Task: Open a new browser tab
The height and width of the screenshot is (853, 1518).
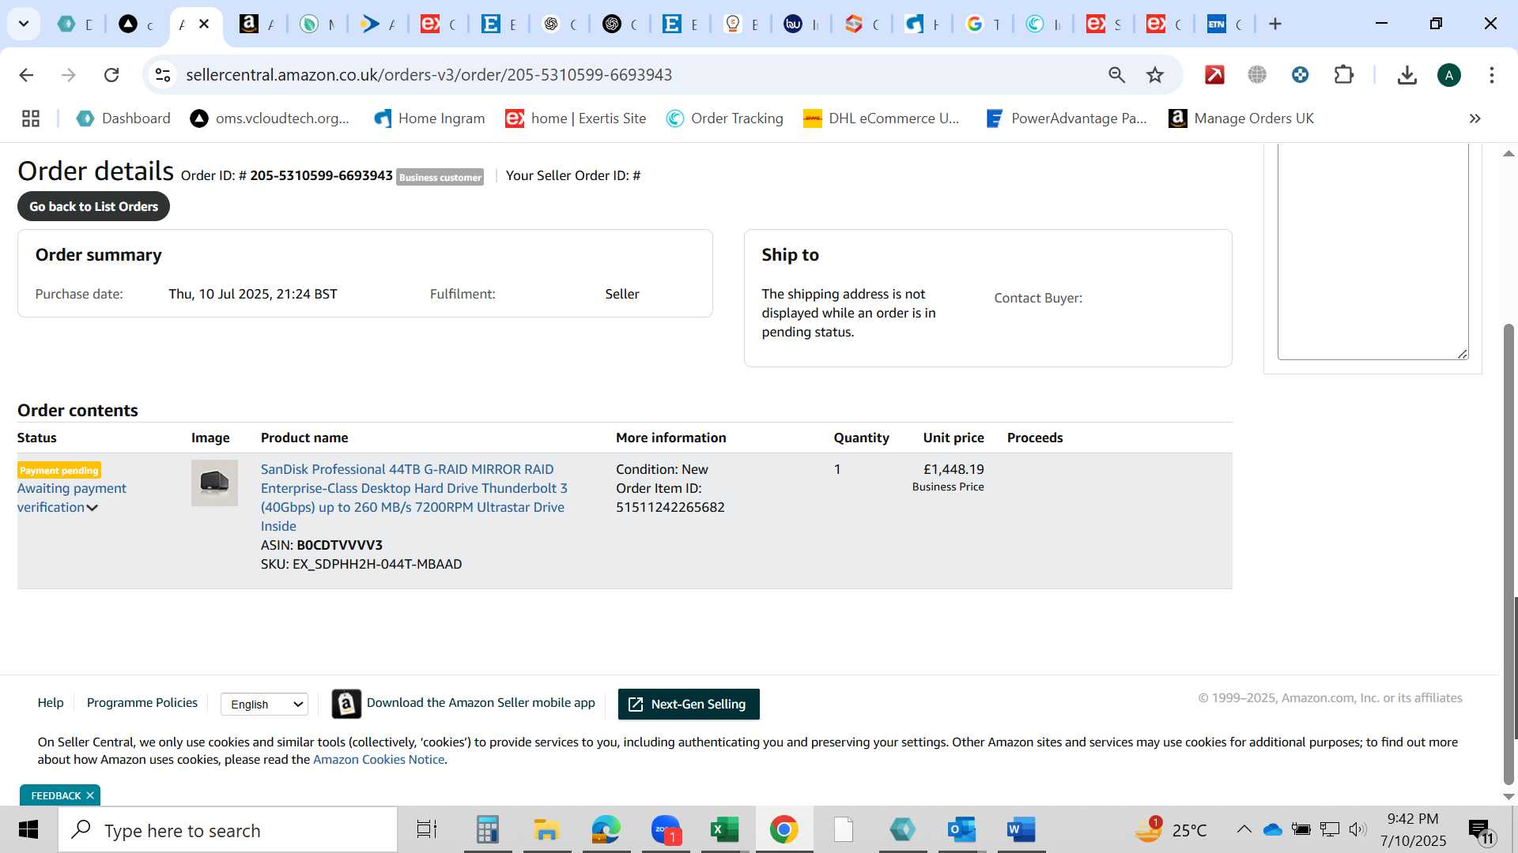Action: point(1275,24)
